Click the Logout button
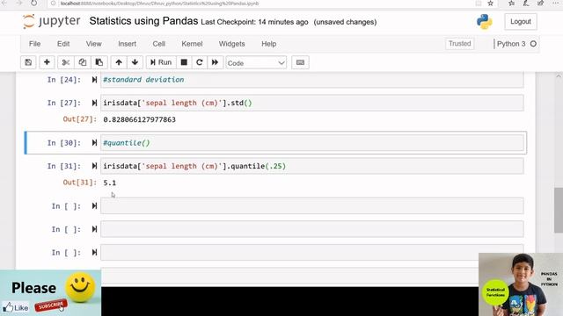563x316 pixels. click(520, 21)
